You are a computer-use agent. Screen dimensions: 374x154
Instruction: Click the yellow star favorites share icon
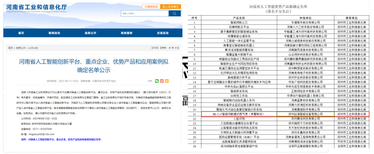click(x=166, y=81)
